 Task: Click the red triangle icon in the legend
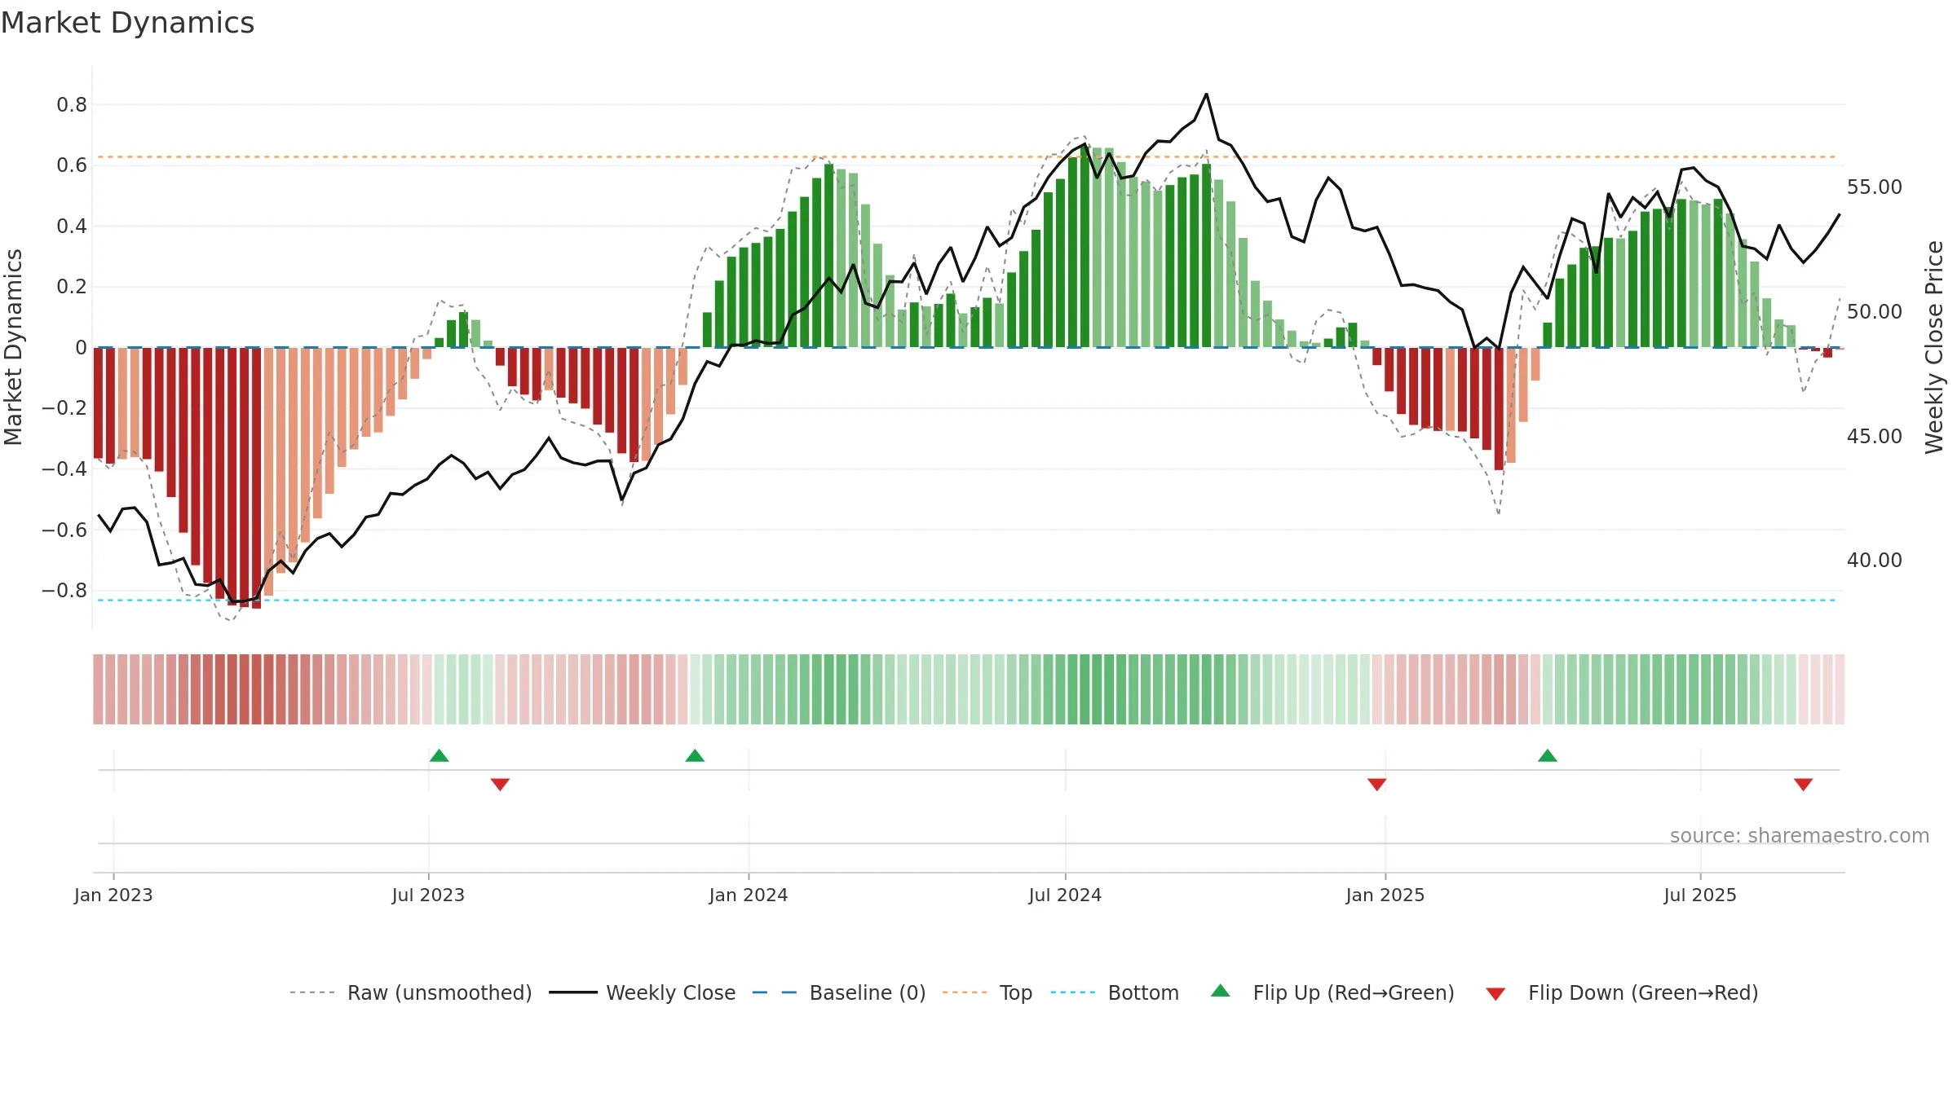[x=1495, y=994]
